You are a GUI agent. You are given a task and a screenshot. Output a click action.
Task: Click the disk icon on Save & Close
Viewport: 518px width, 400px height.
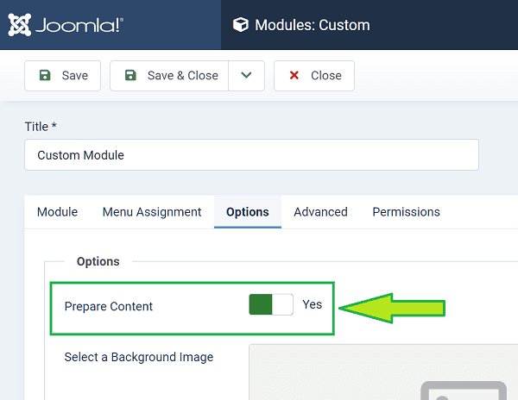pyautogui.click(x=130, y=76)
